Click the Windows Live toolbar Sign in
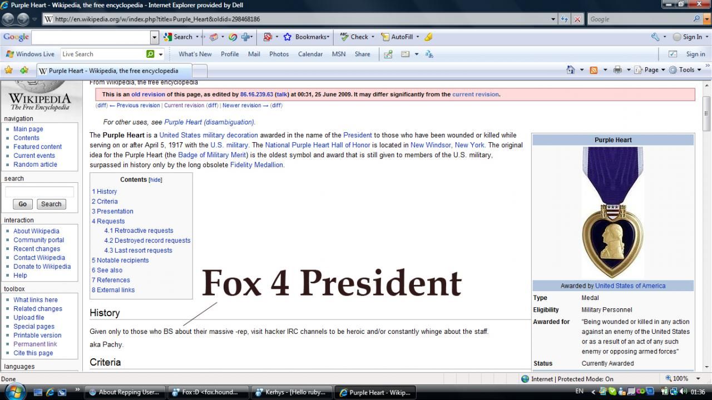This screenshot has width=712, height=400. tap(695, 54)
